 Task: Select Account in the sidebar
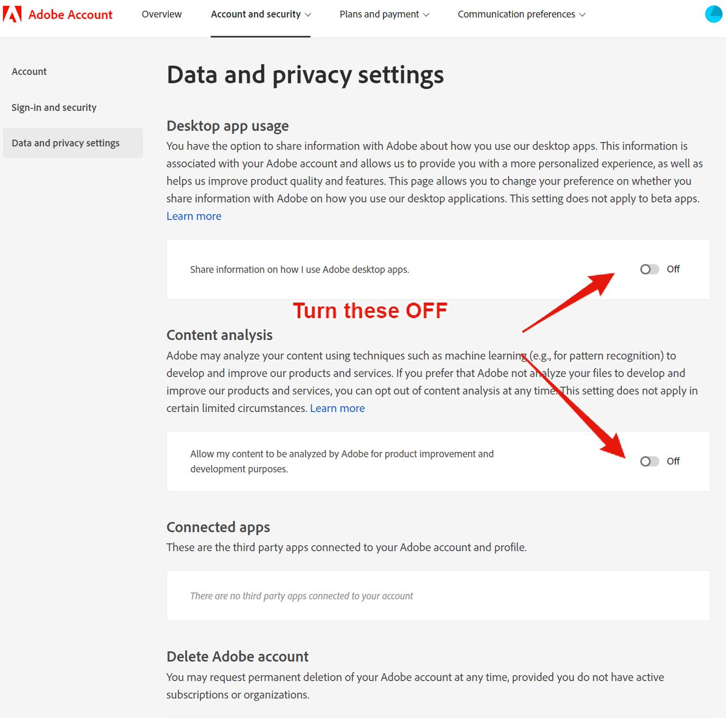[29, 71]
